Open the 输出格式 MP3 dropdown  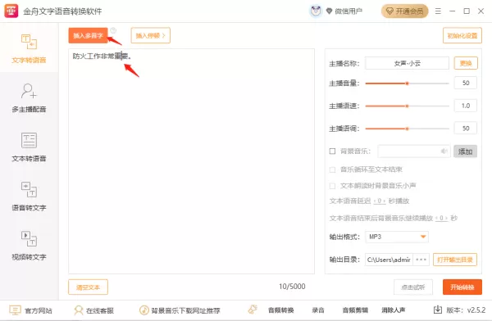(x=397, y=237)
